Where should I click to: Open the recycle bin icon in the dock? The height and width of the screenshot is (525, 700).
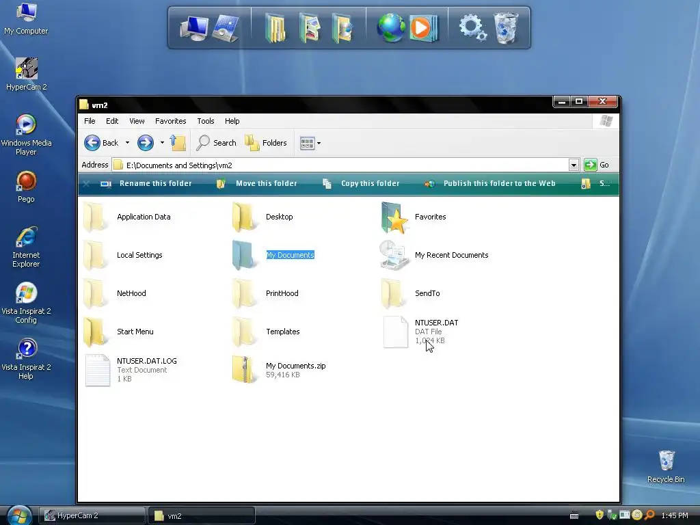pos(506,27)
